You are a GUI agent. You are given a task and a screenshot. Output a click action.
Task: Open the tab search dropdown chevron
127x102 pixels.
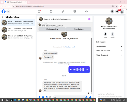click(2, 2)
